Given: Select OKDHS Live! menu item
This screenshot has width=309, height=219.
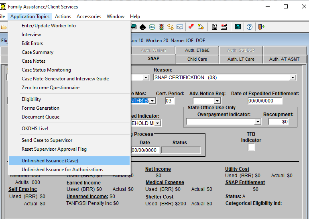Looking at the screenshot, I should [69, 129].
